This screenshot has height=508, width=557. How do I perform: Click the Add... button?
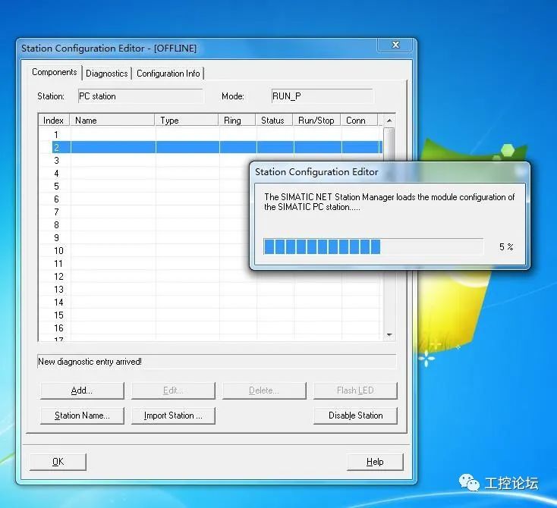82,390
